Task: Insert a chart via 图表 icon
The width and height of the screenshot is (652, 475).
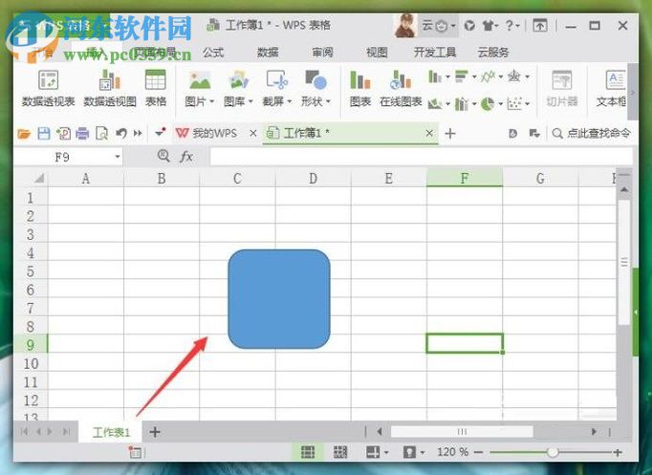Action: coord(360,88)
